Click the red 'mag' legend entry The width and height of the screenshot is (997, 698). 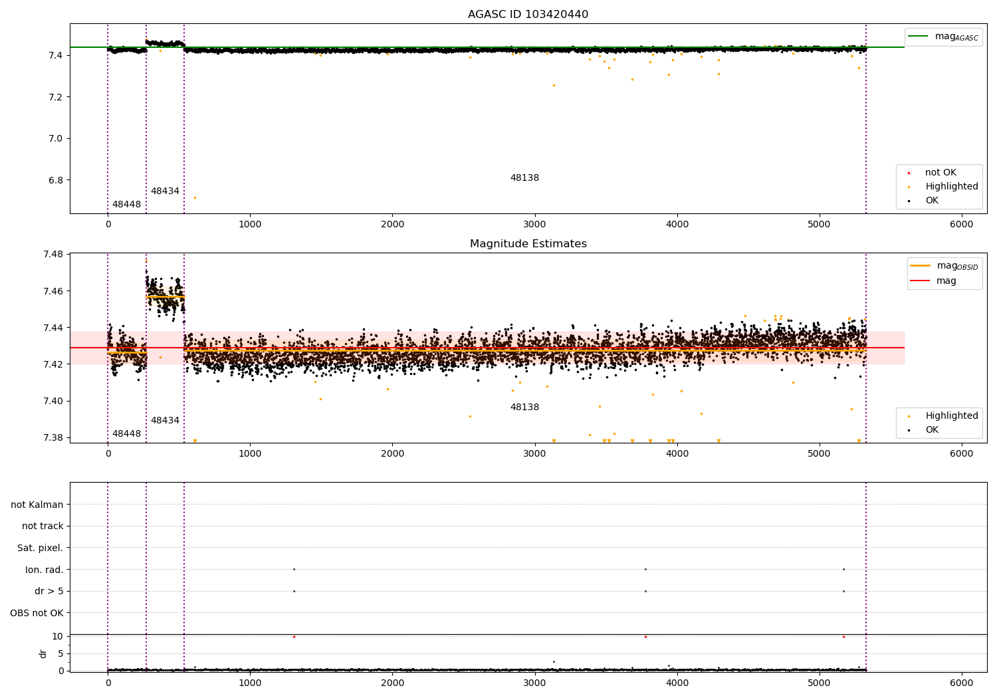point(933,281)
